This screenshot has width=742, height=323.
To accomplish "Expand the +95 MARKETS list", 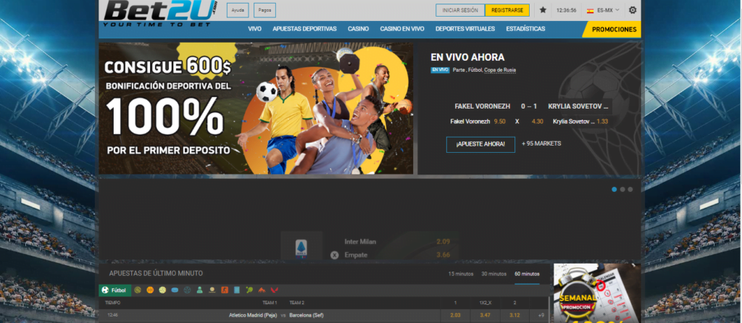I will click(541, 143).
